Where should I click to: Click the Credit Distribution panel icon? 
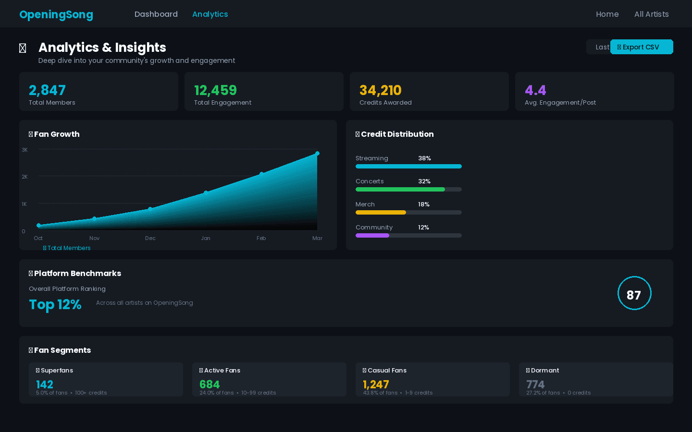(358, 134)
